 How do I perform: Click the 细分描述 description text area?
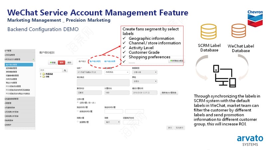point(103,83)
